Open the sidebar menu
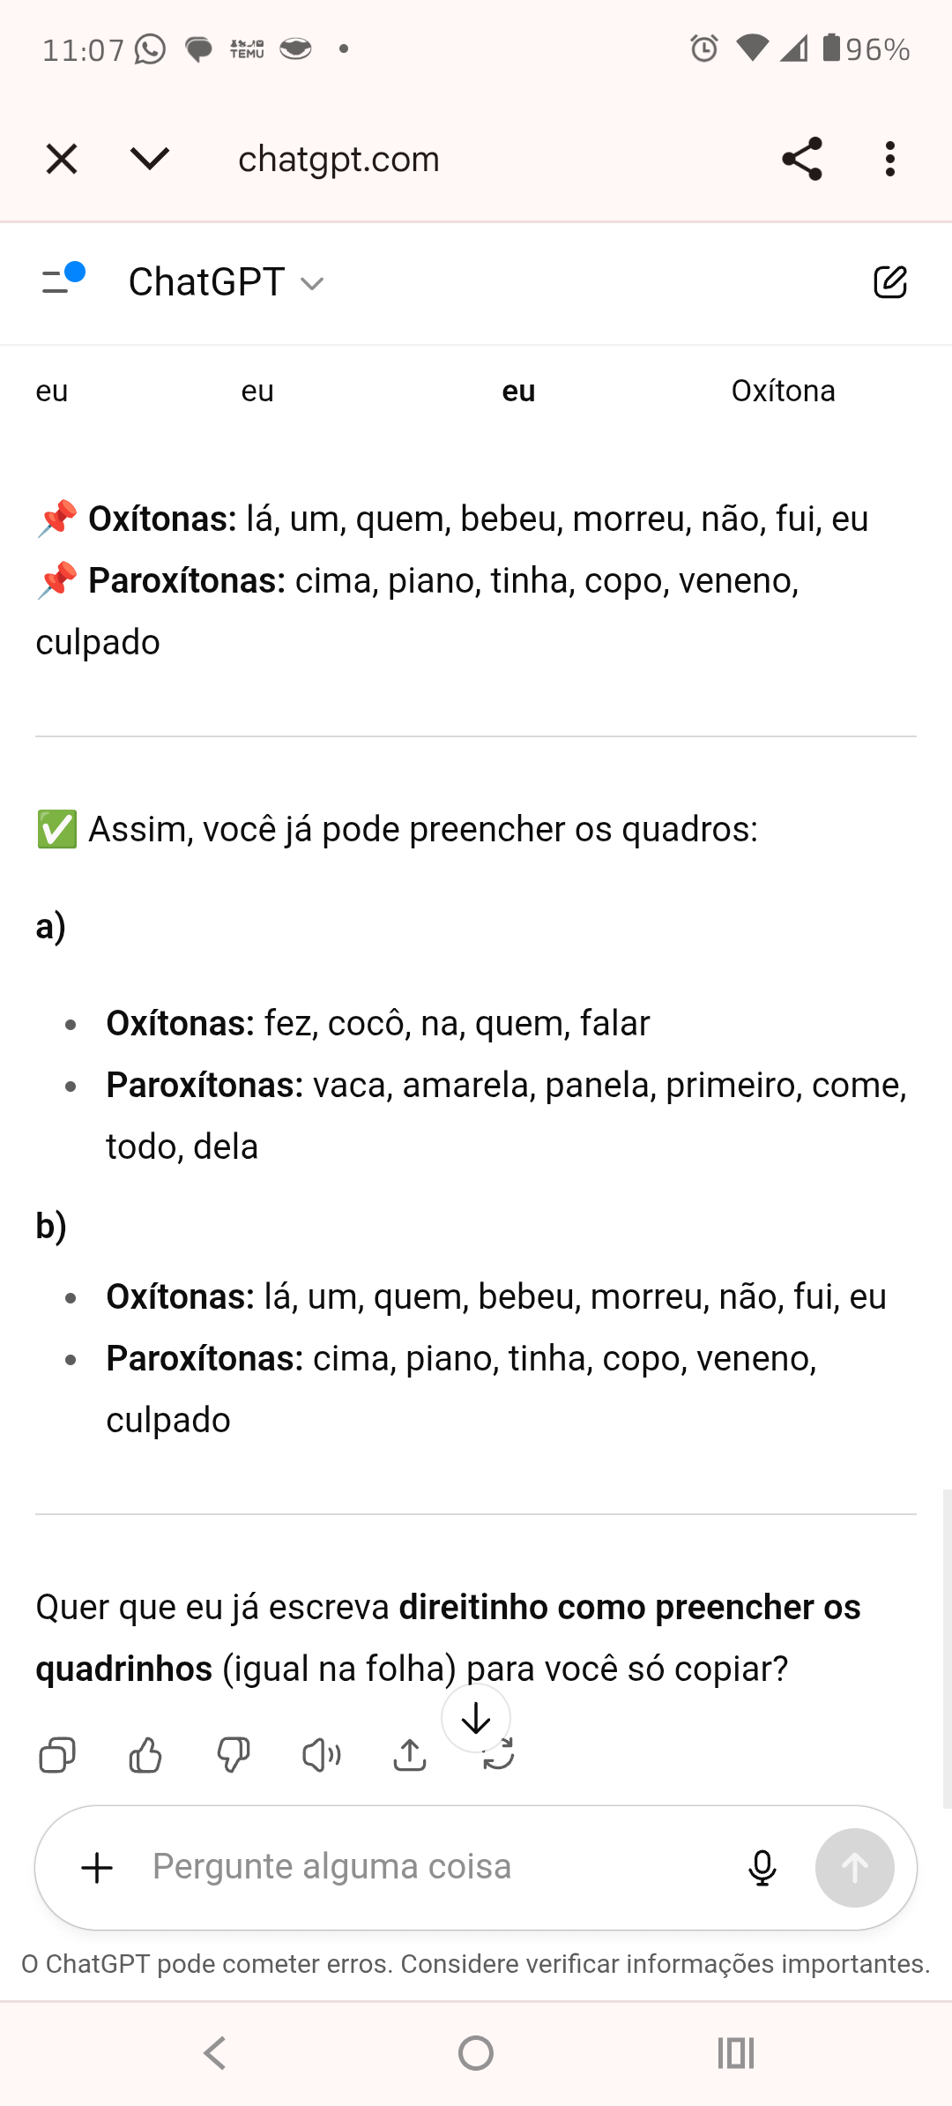 tap(62, 280)
